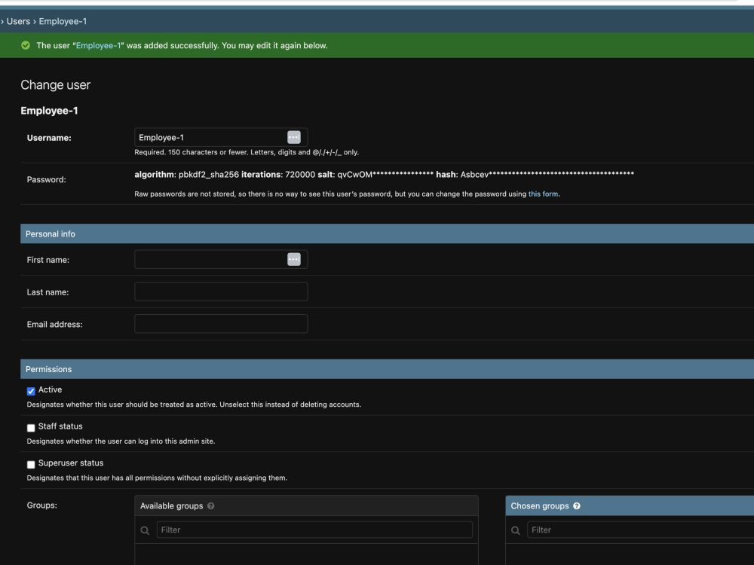Click green success checkmark icon
Screen dimensions: 754x565
pos(26,45)
